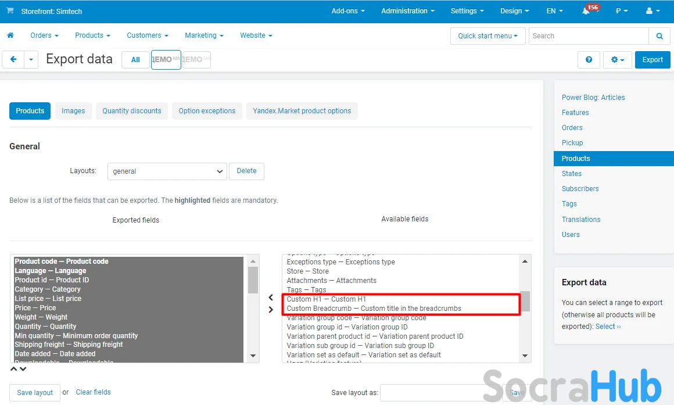This screenshot has height=405, width=674.
Task: Go to the home dashboard icon
Action: coord(10,35)
